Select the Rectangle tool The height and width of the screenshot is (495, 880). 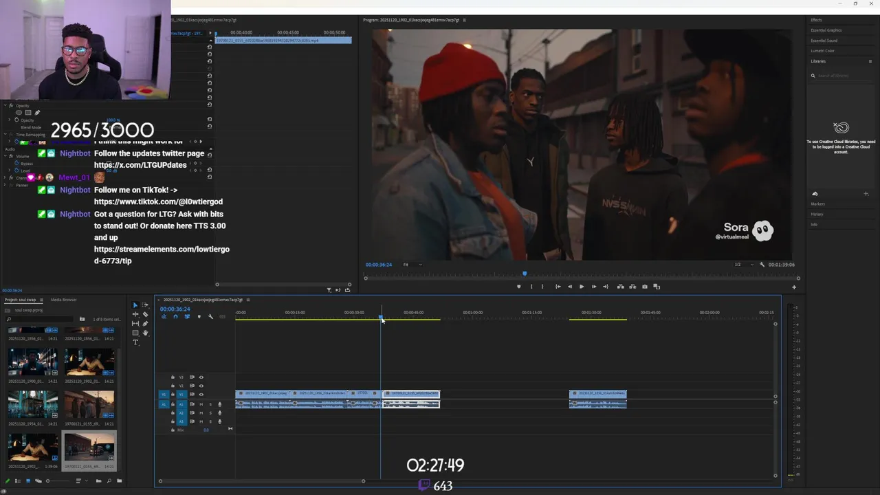pos(135,333)
